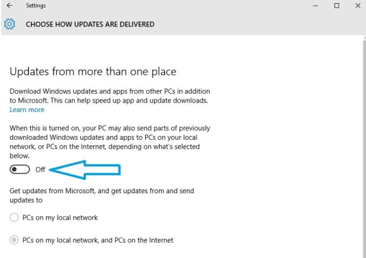Click the 'PCs on my local network' label text
Screen dimensions: 366x258
click(60, 218)
